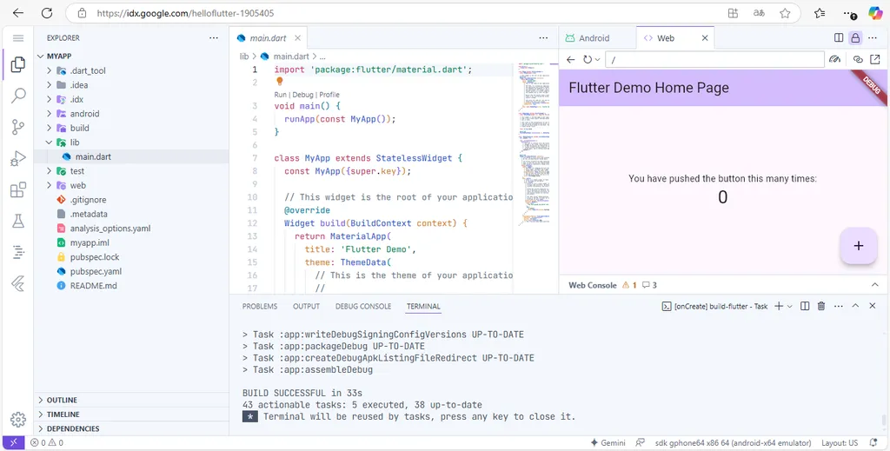The width and height of the screenshot is (890, 451).
Task: Open the new terminal dropdown arrow
Action: point(790,307)
